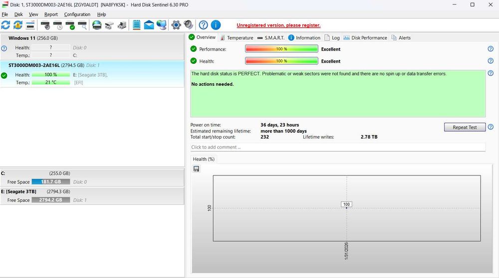Click the 100 data point label on graph
The image size is (499, 278).
tap(346, 204)
